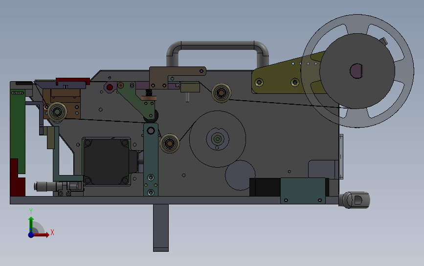Screen dimensions: 424x266
Task: Select the lower center guide roller
Action: tap(170, 143)
